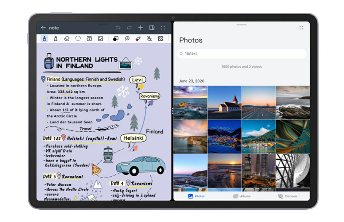Screen dimensions: 344x222
Task: Open the sea stack cliffs photo
Action: 190,137
